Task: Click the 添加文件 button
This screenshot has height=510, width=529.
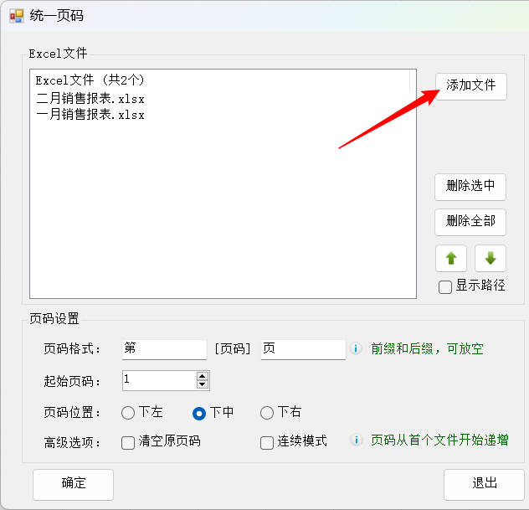Action: pos(470,85)
